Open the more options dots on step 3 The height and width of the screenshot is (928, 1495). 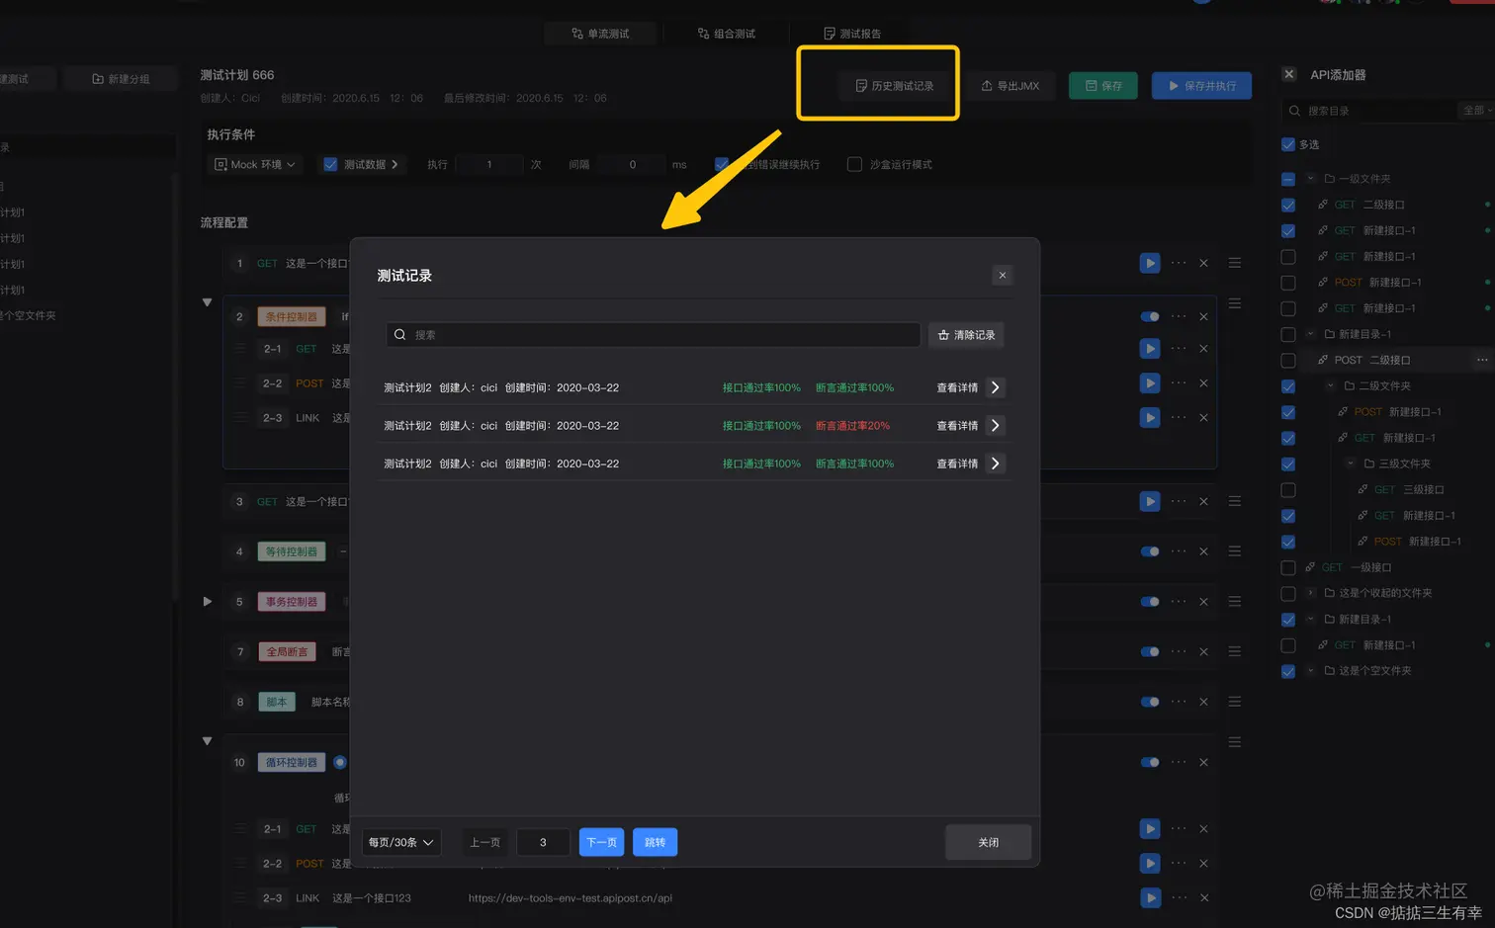(1179, 501)
